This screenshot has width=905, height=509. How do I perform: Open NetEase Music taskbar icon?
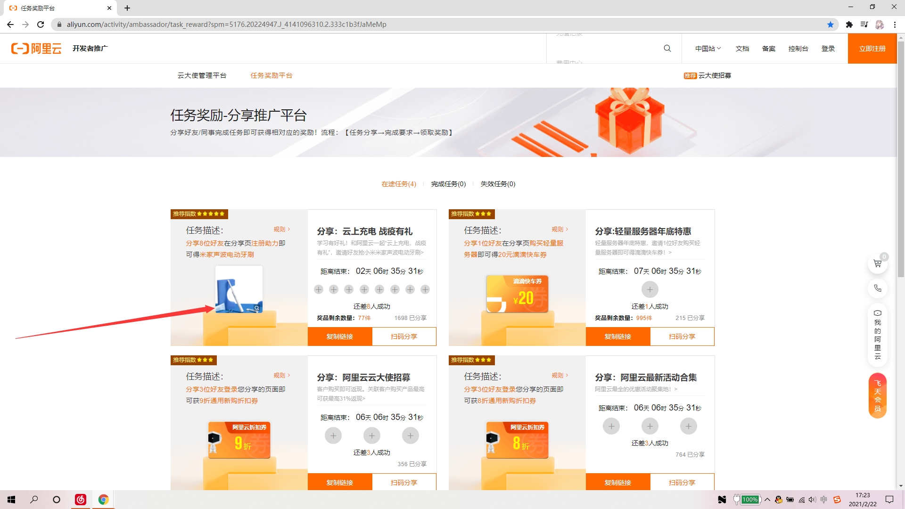click(81, 500)
